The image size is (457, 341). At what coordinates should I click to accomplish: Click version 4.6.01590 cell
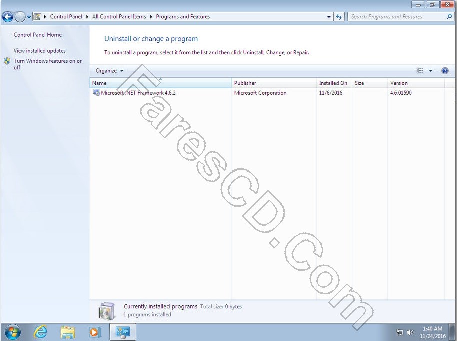401,93
